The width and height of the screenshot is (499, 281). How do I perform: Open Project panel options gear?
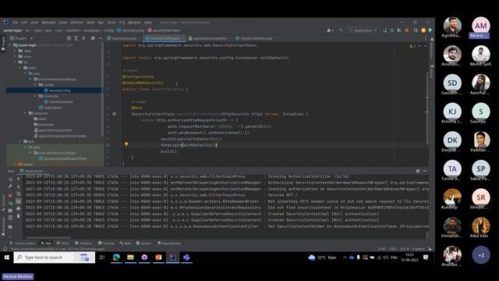click(93, 38)
